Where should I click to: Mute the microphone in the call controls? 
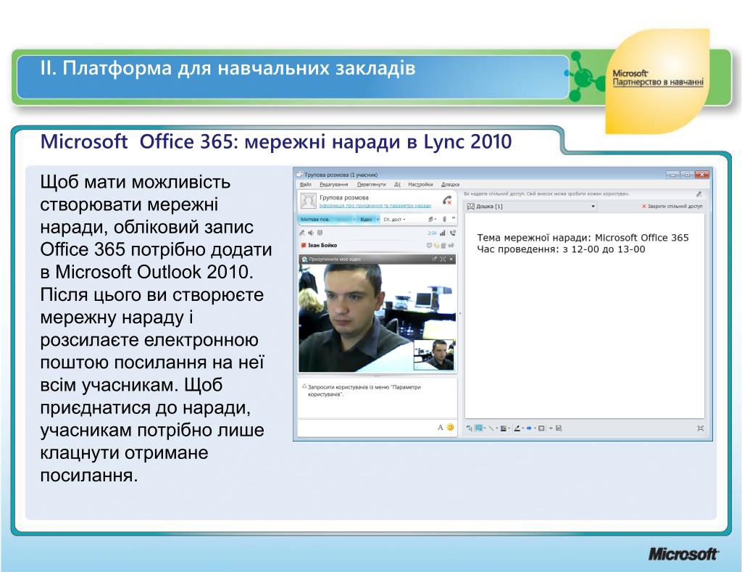pos(302,233)
